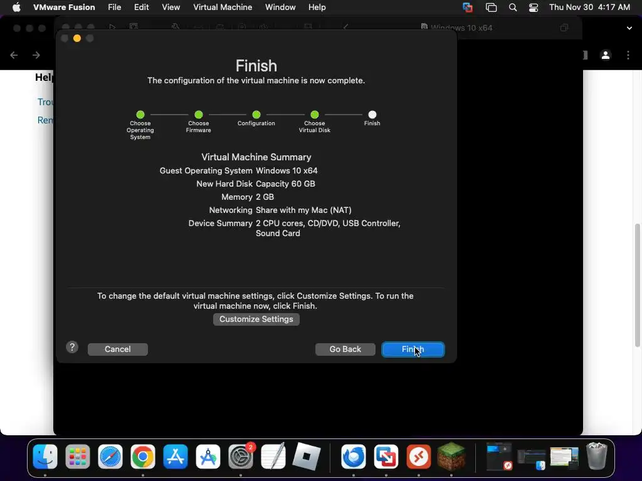Click the Configuration step dot

coord(256,115)
